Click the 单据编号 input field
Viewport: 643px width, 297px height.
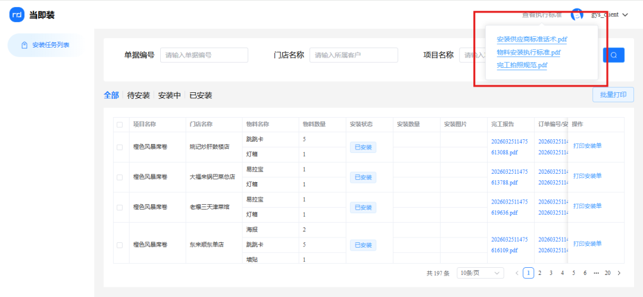click(x=204, y=55)
